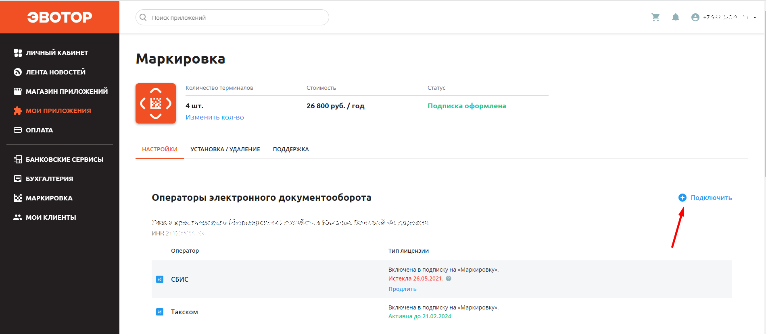The image size is (766, 334).
Task: Click the app store shop icon
Action: tap(18, 91)
